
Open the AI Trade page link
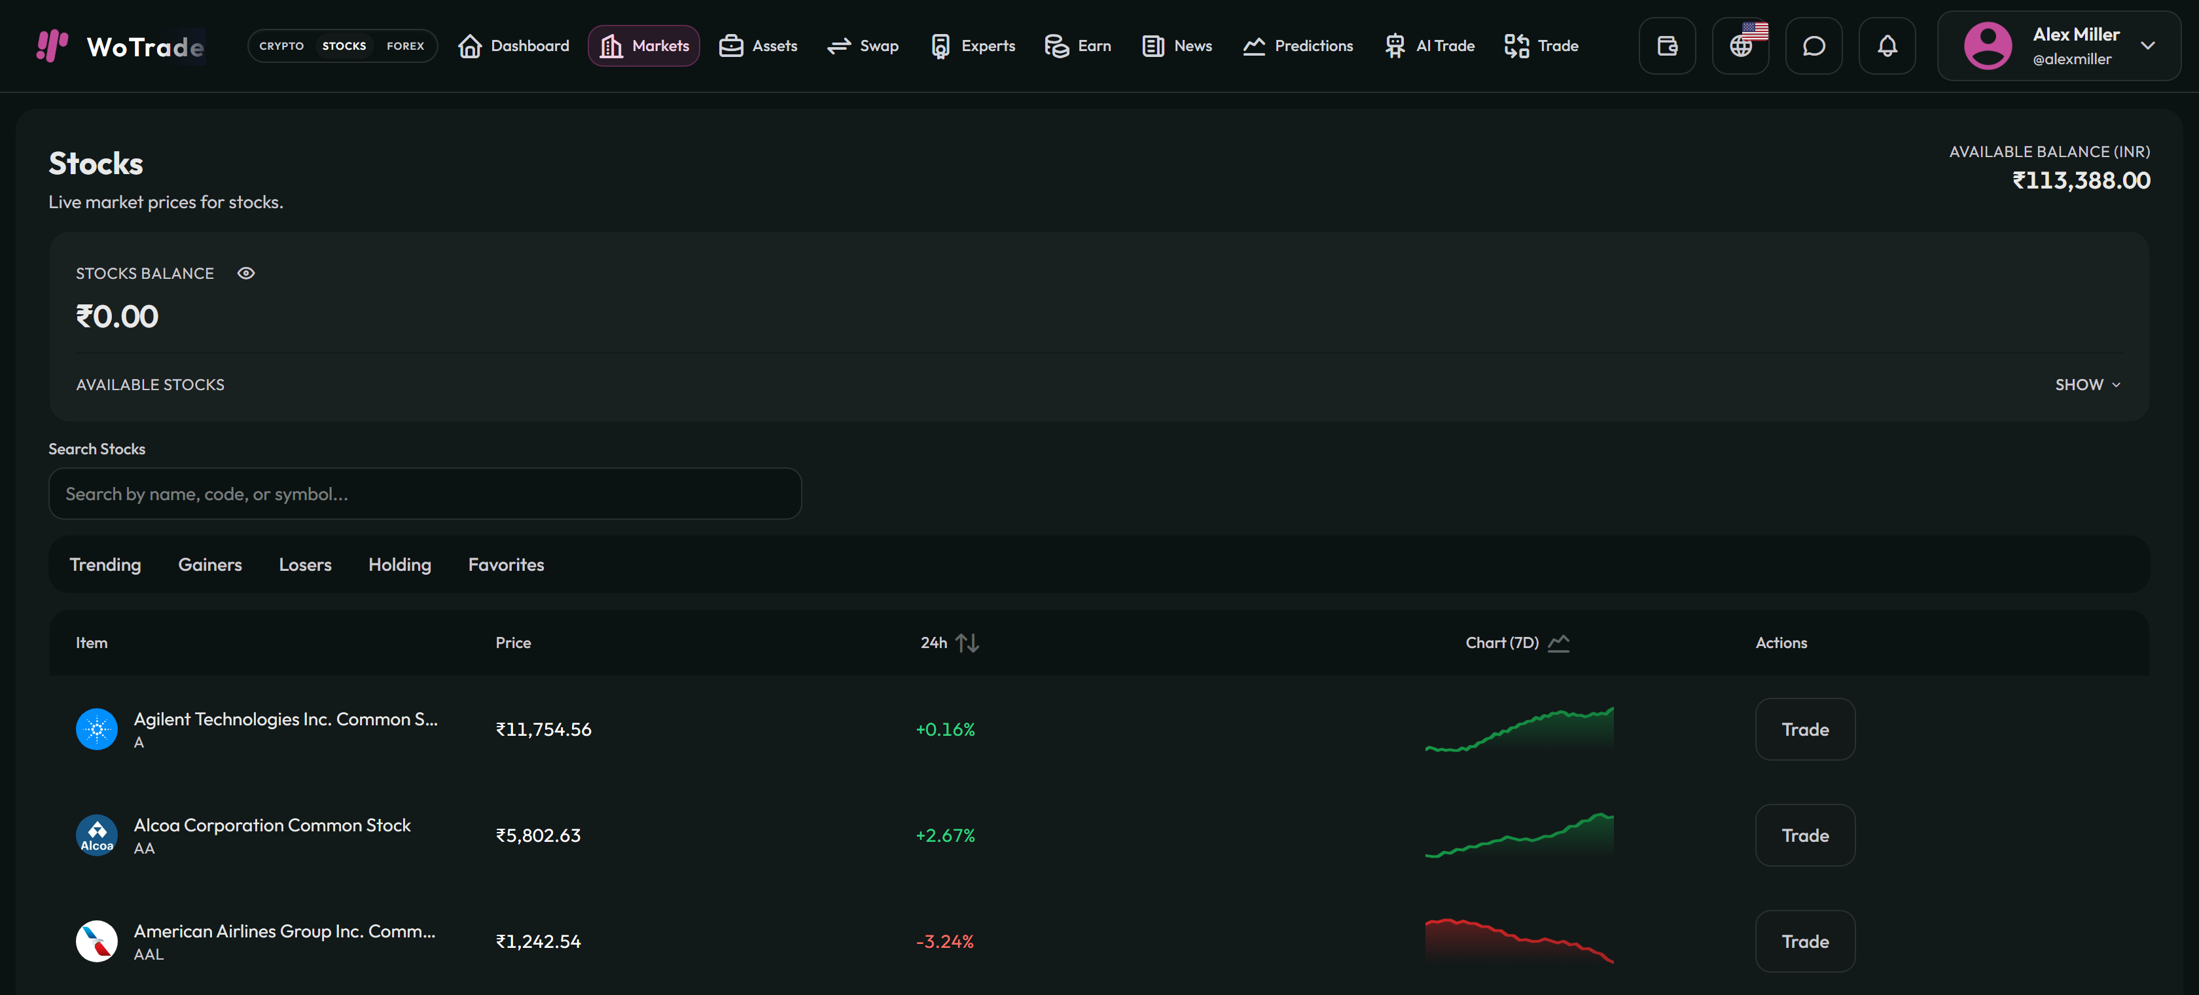pos(1429,46)
